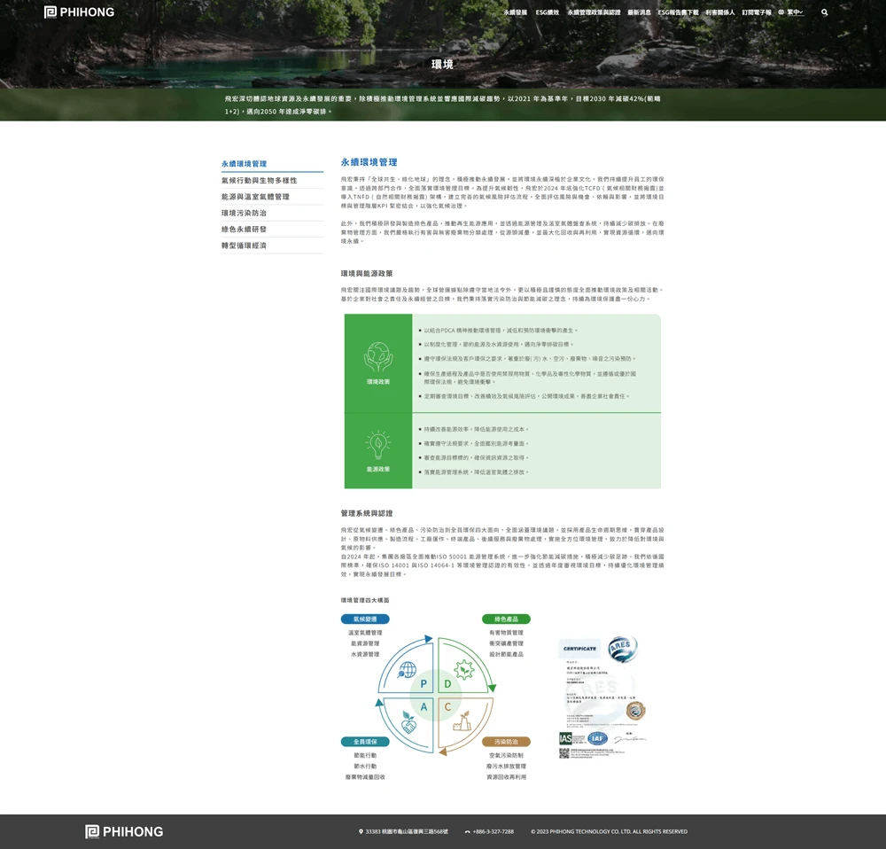Click the heart handshake icon in quadrant A
Image resolution: width=886 pixels, height=849 pixels.
[x=408, y=722]
